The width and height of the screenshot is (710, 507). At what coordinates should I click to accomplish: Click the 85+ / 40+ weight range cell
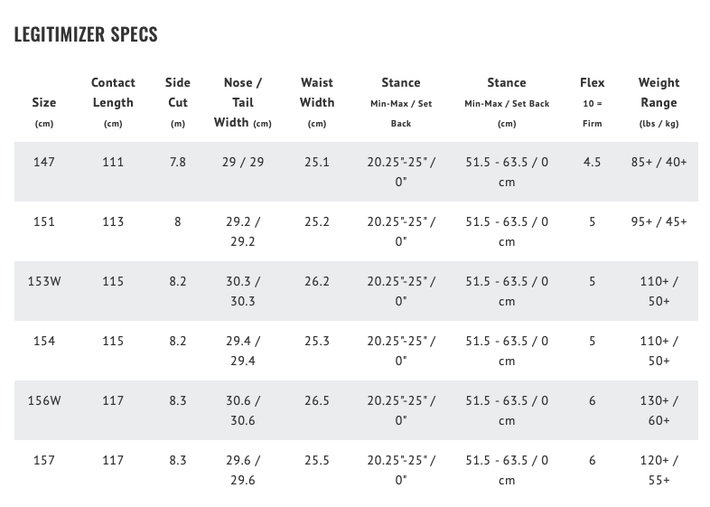[659, 162]
